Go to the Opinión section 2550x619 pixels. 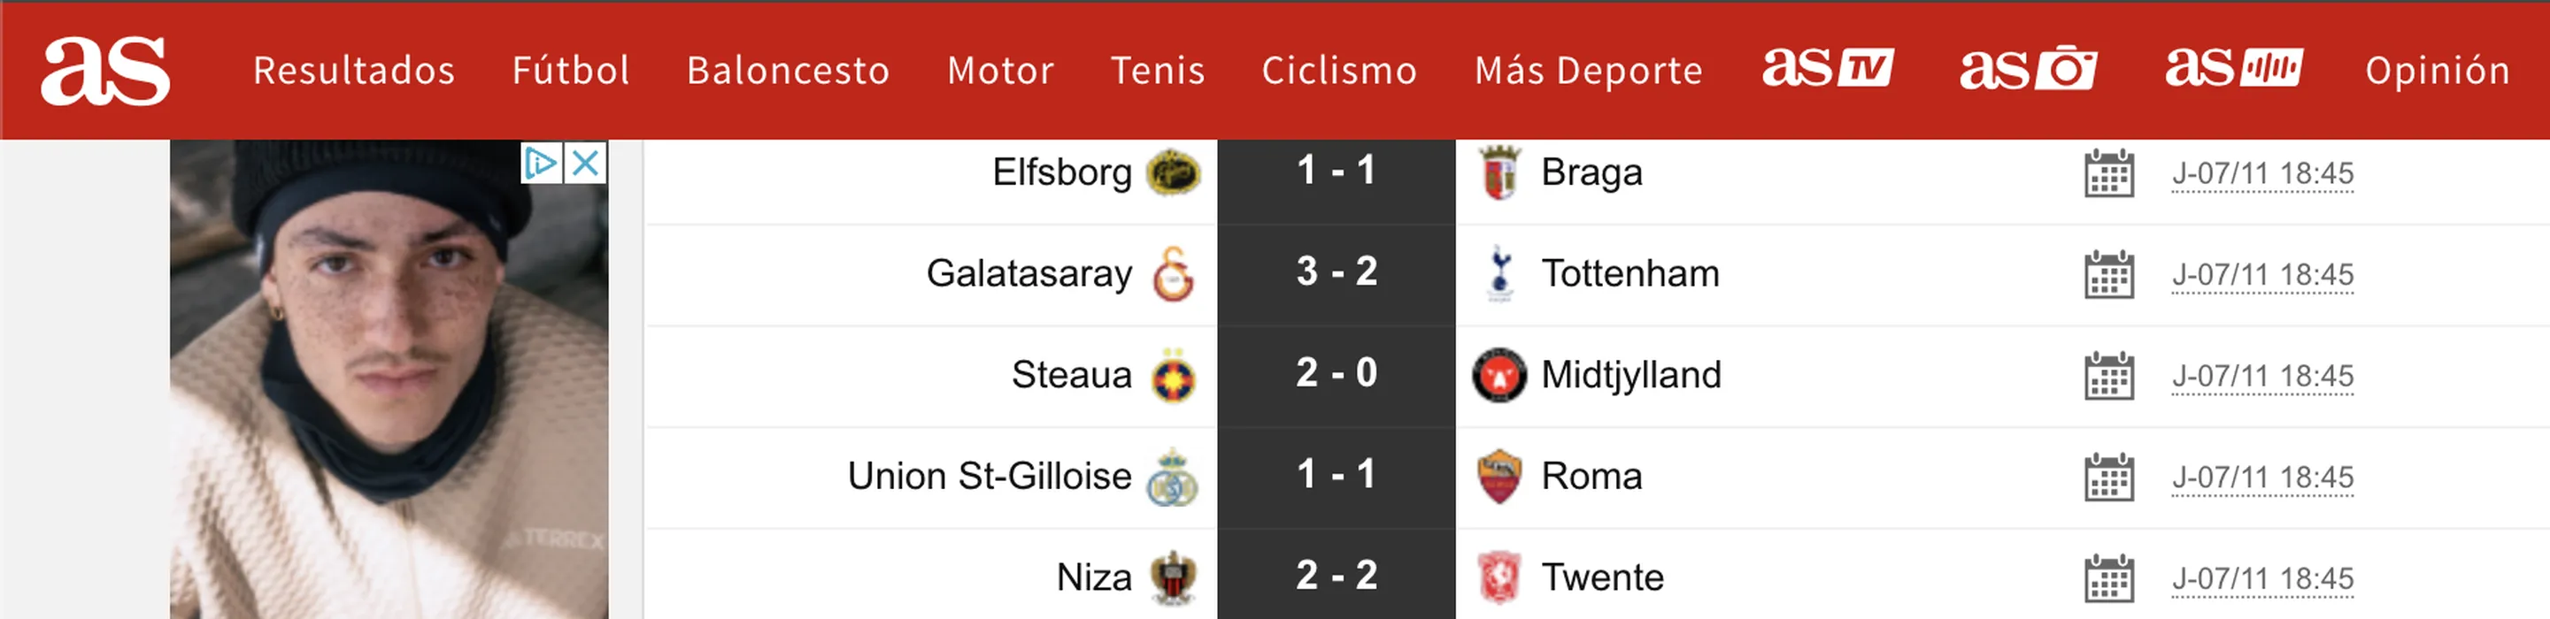[x=2438, y=70]
